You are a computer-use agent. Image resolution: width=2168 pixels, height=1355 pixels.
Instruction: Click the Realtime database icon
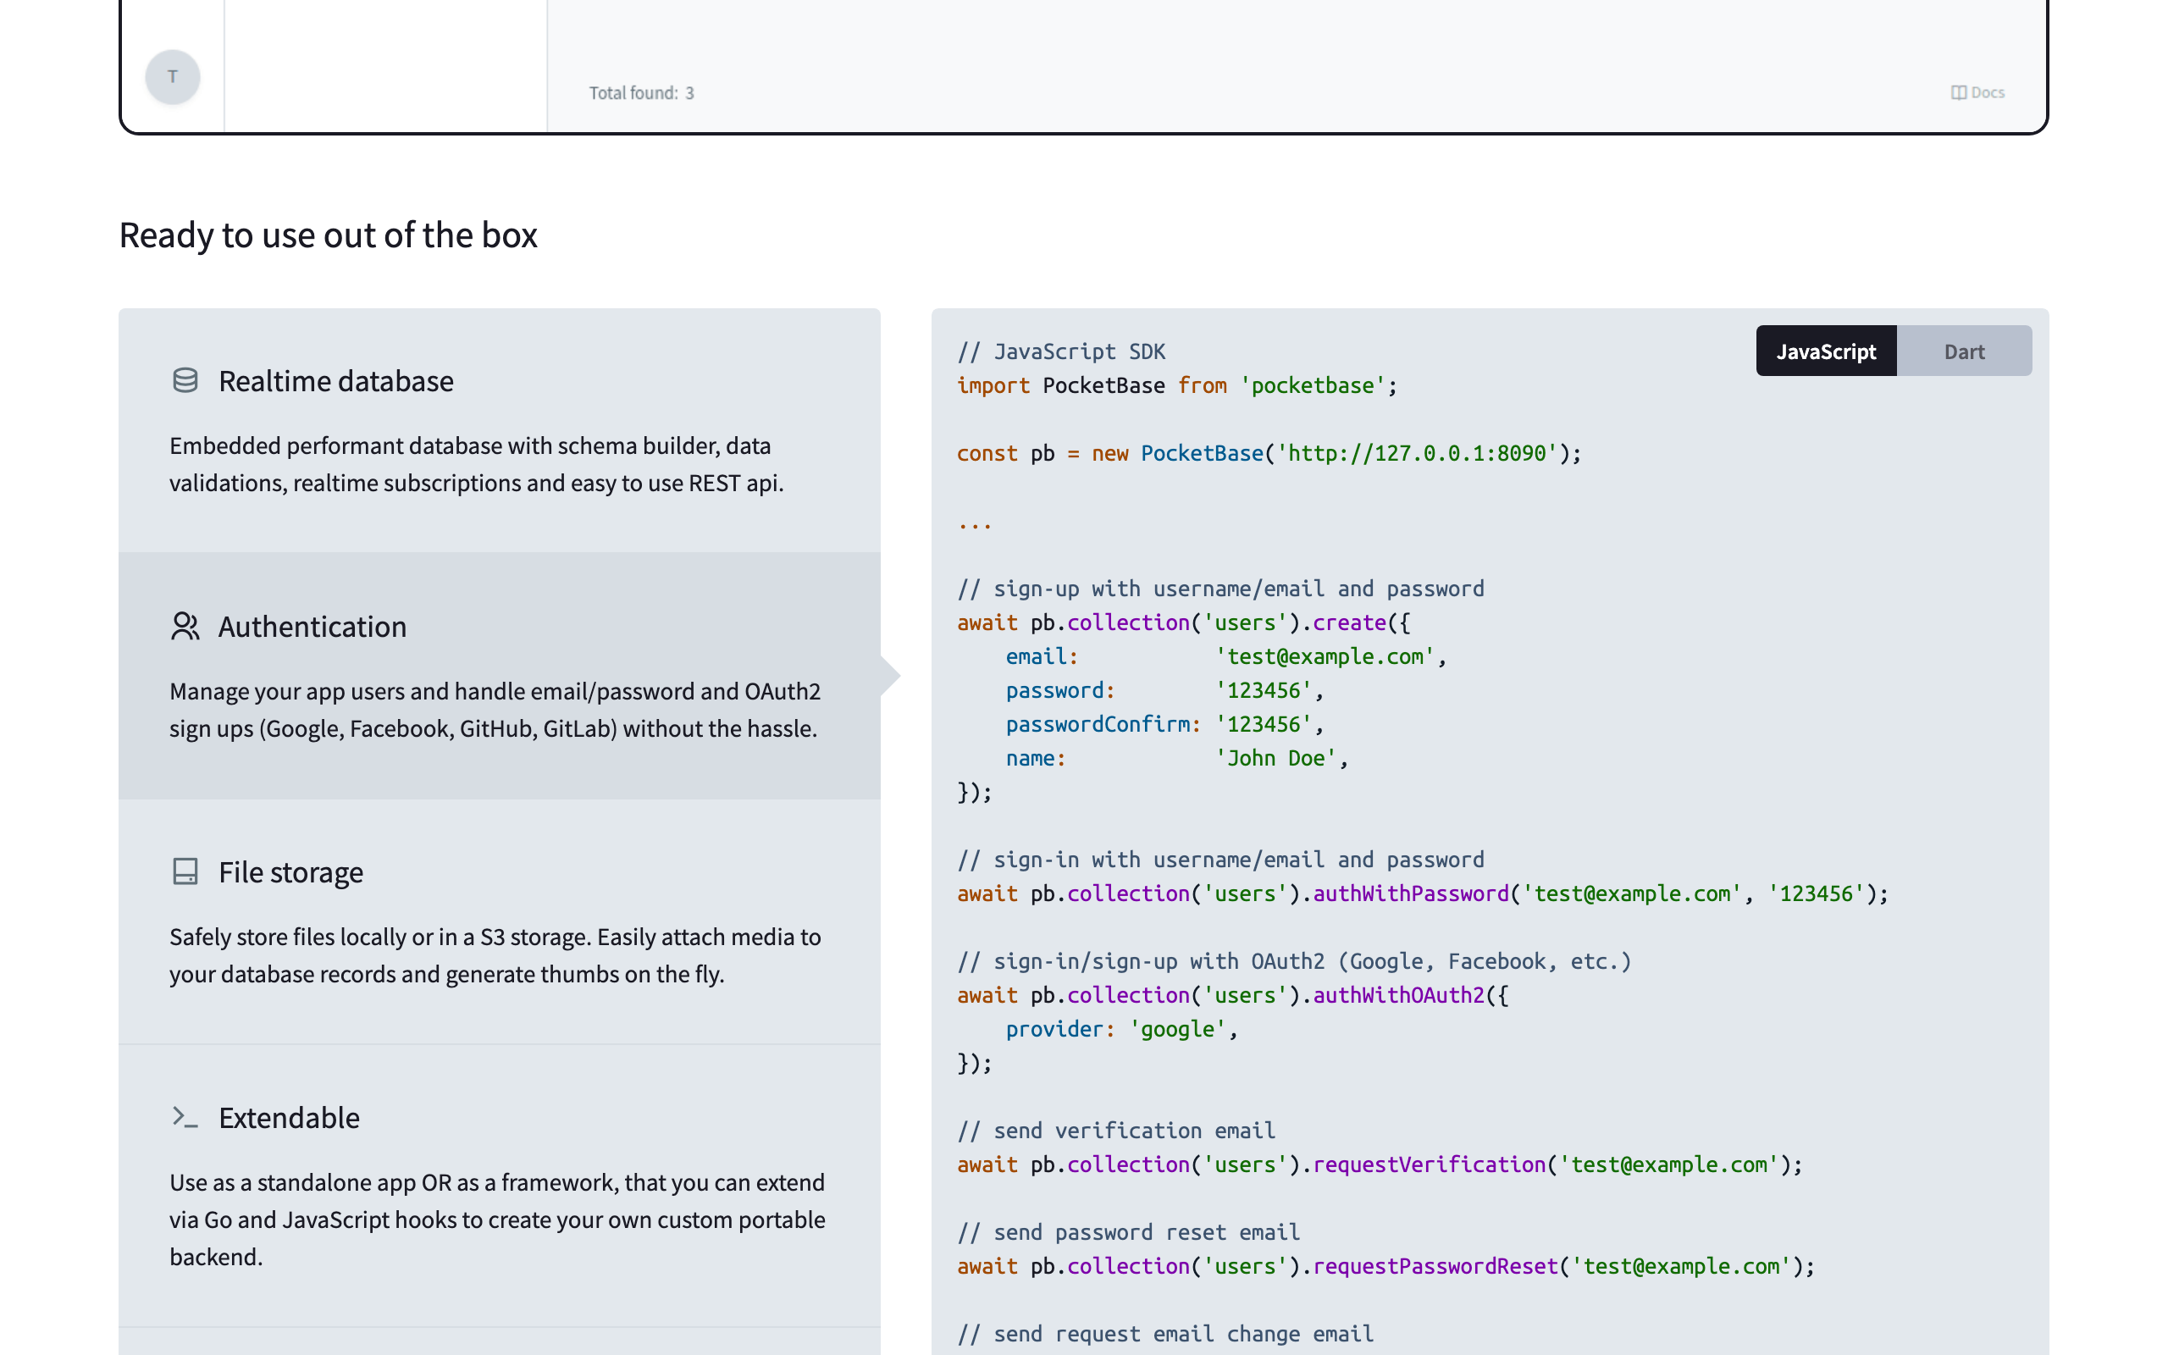(x=185, y=381)
